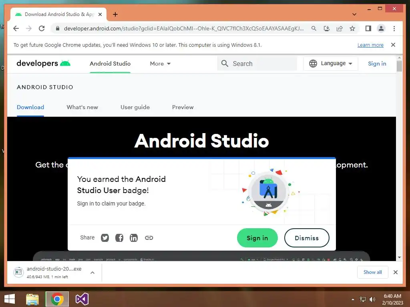Select Android Studio in top navigation

pos(110,64)
